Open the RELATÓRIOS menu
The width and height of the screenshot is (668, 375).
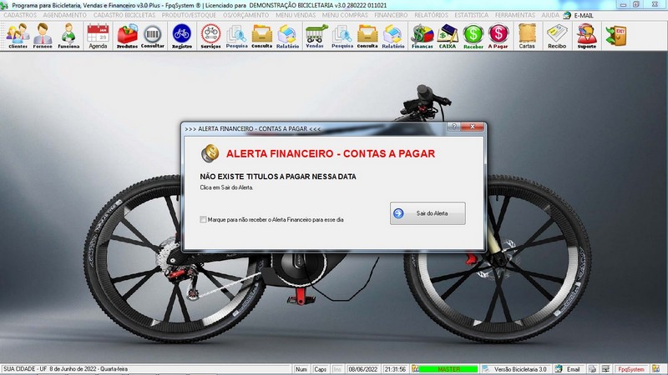pyautogui.click(x=431, y=15)
